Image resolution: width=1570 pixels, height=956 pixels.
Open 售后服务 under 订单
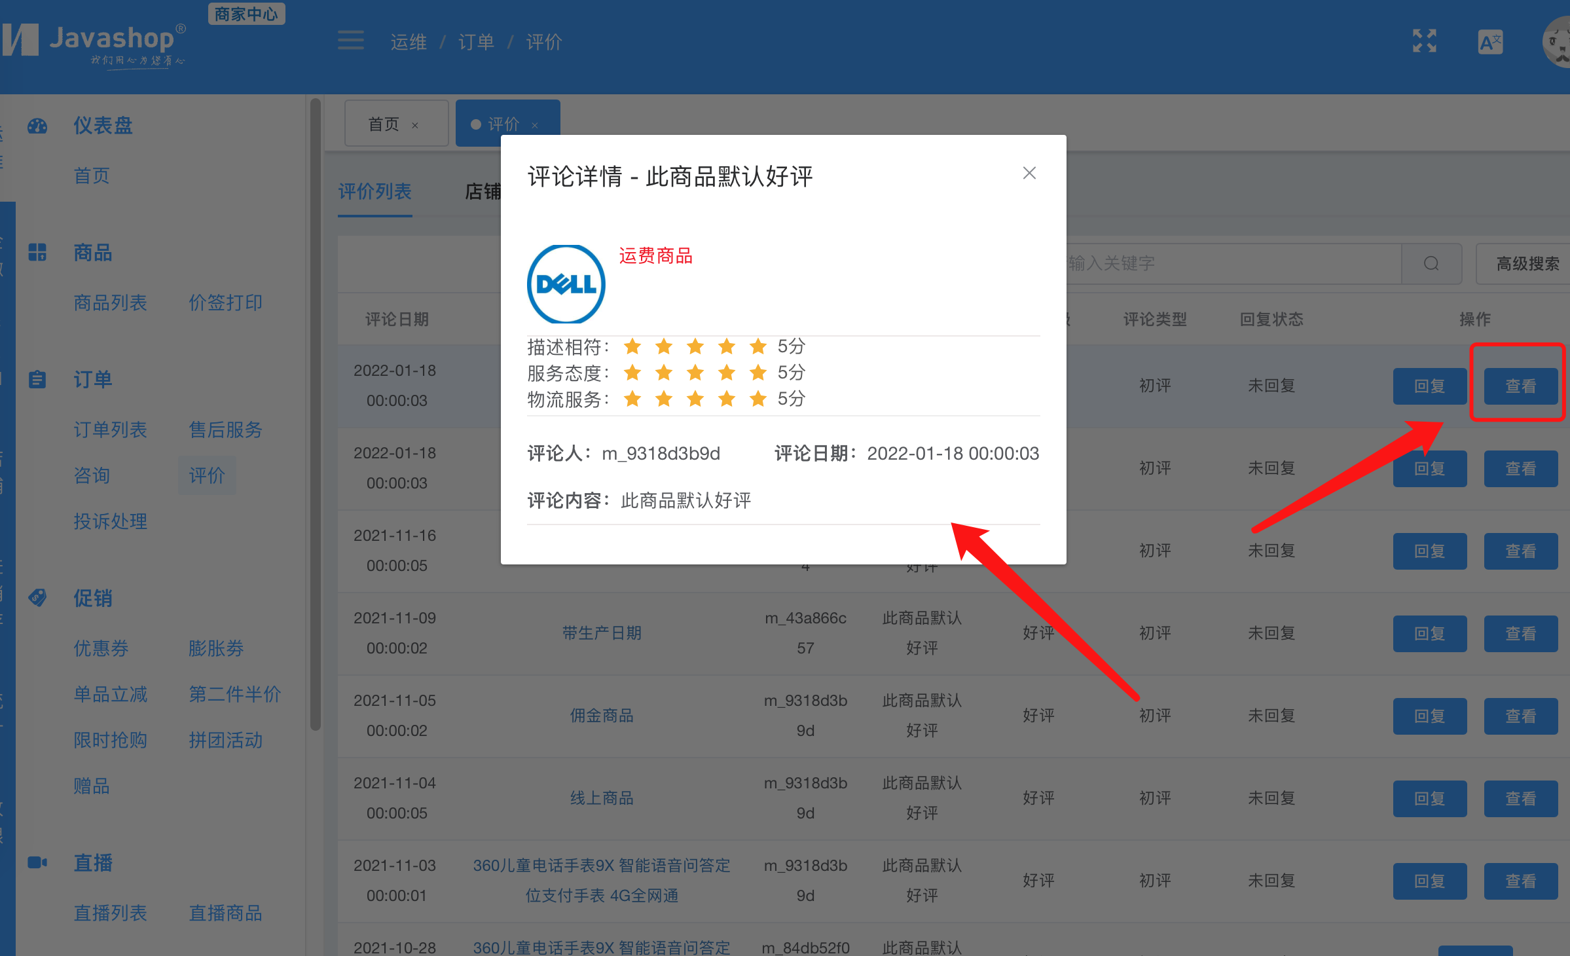point(225,430)
